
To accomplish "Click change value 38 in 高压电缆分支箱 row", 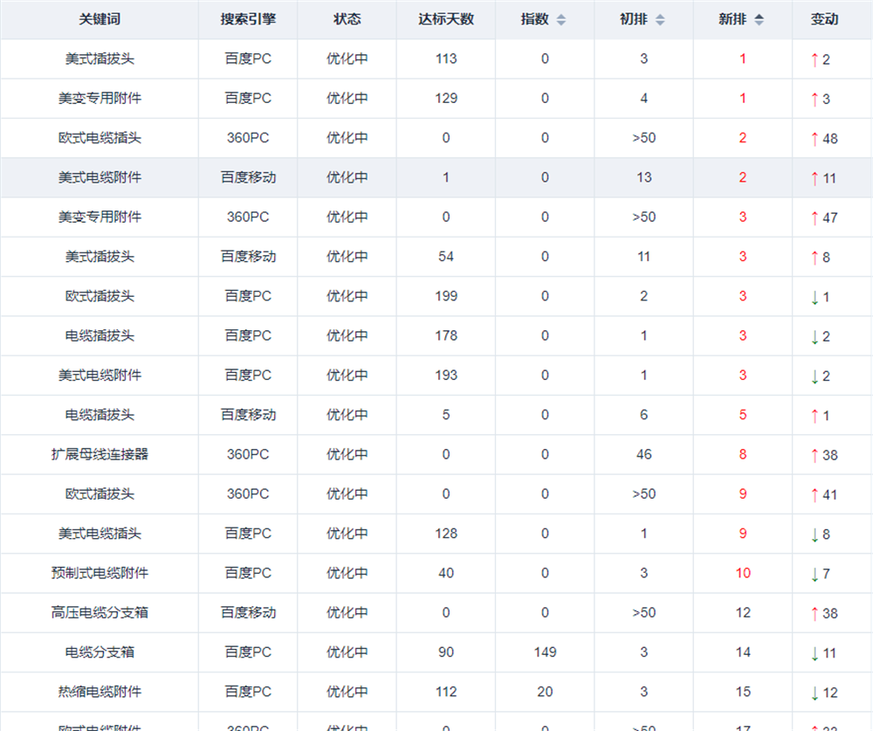I will point(830,613).
